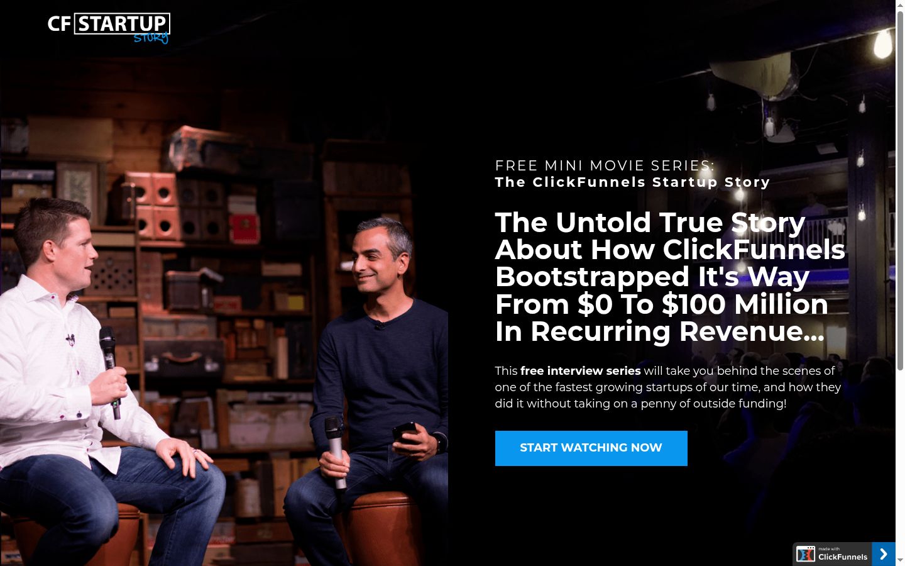Click the scrollbar up arrow
This screenshot has height=566, width=905.
coord(900,5)
